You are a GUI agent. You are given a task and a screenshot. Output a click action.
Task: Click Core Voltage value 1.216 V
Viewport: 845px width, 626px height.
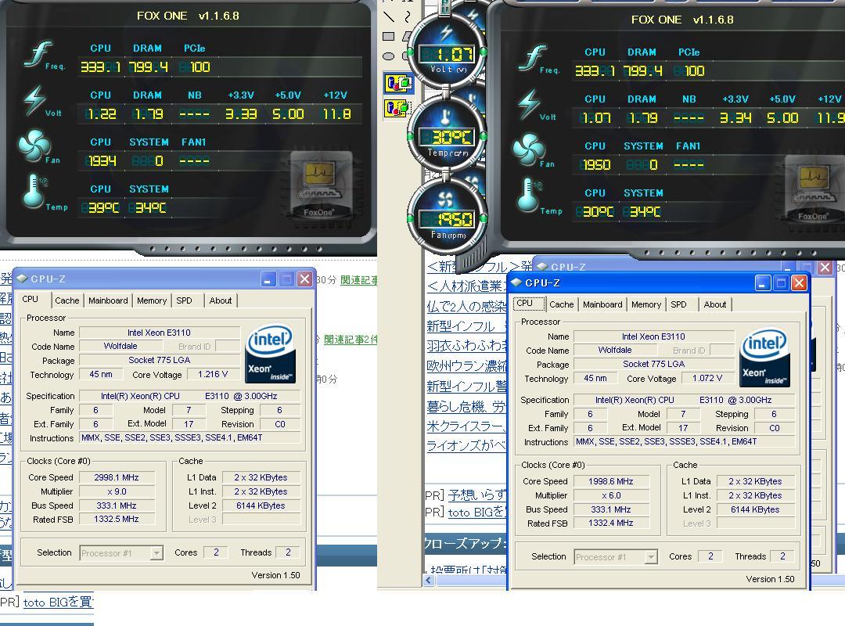click(213, 374)
